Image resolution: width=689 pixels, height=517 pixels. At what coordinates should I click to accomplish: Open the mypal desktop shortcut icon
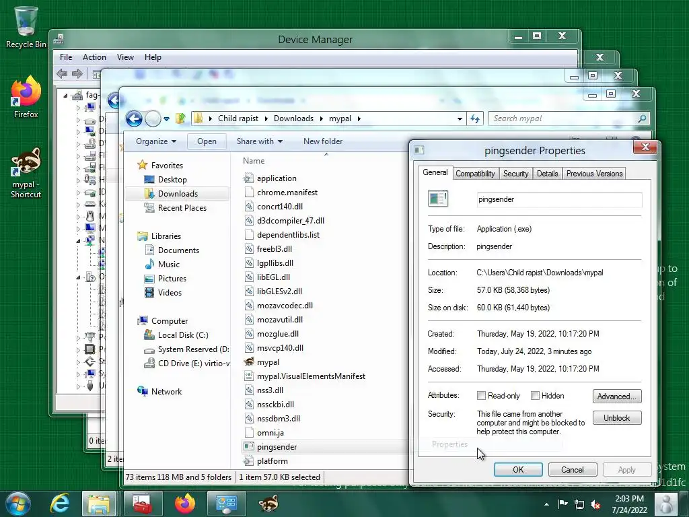pyautogui.click(x=26, y=172)
